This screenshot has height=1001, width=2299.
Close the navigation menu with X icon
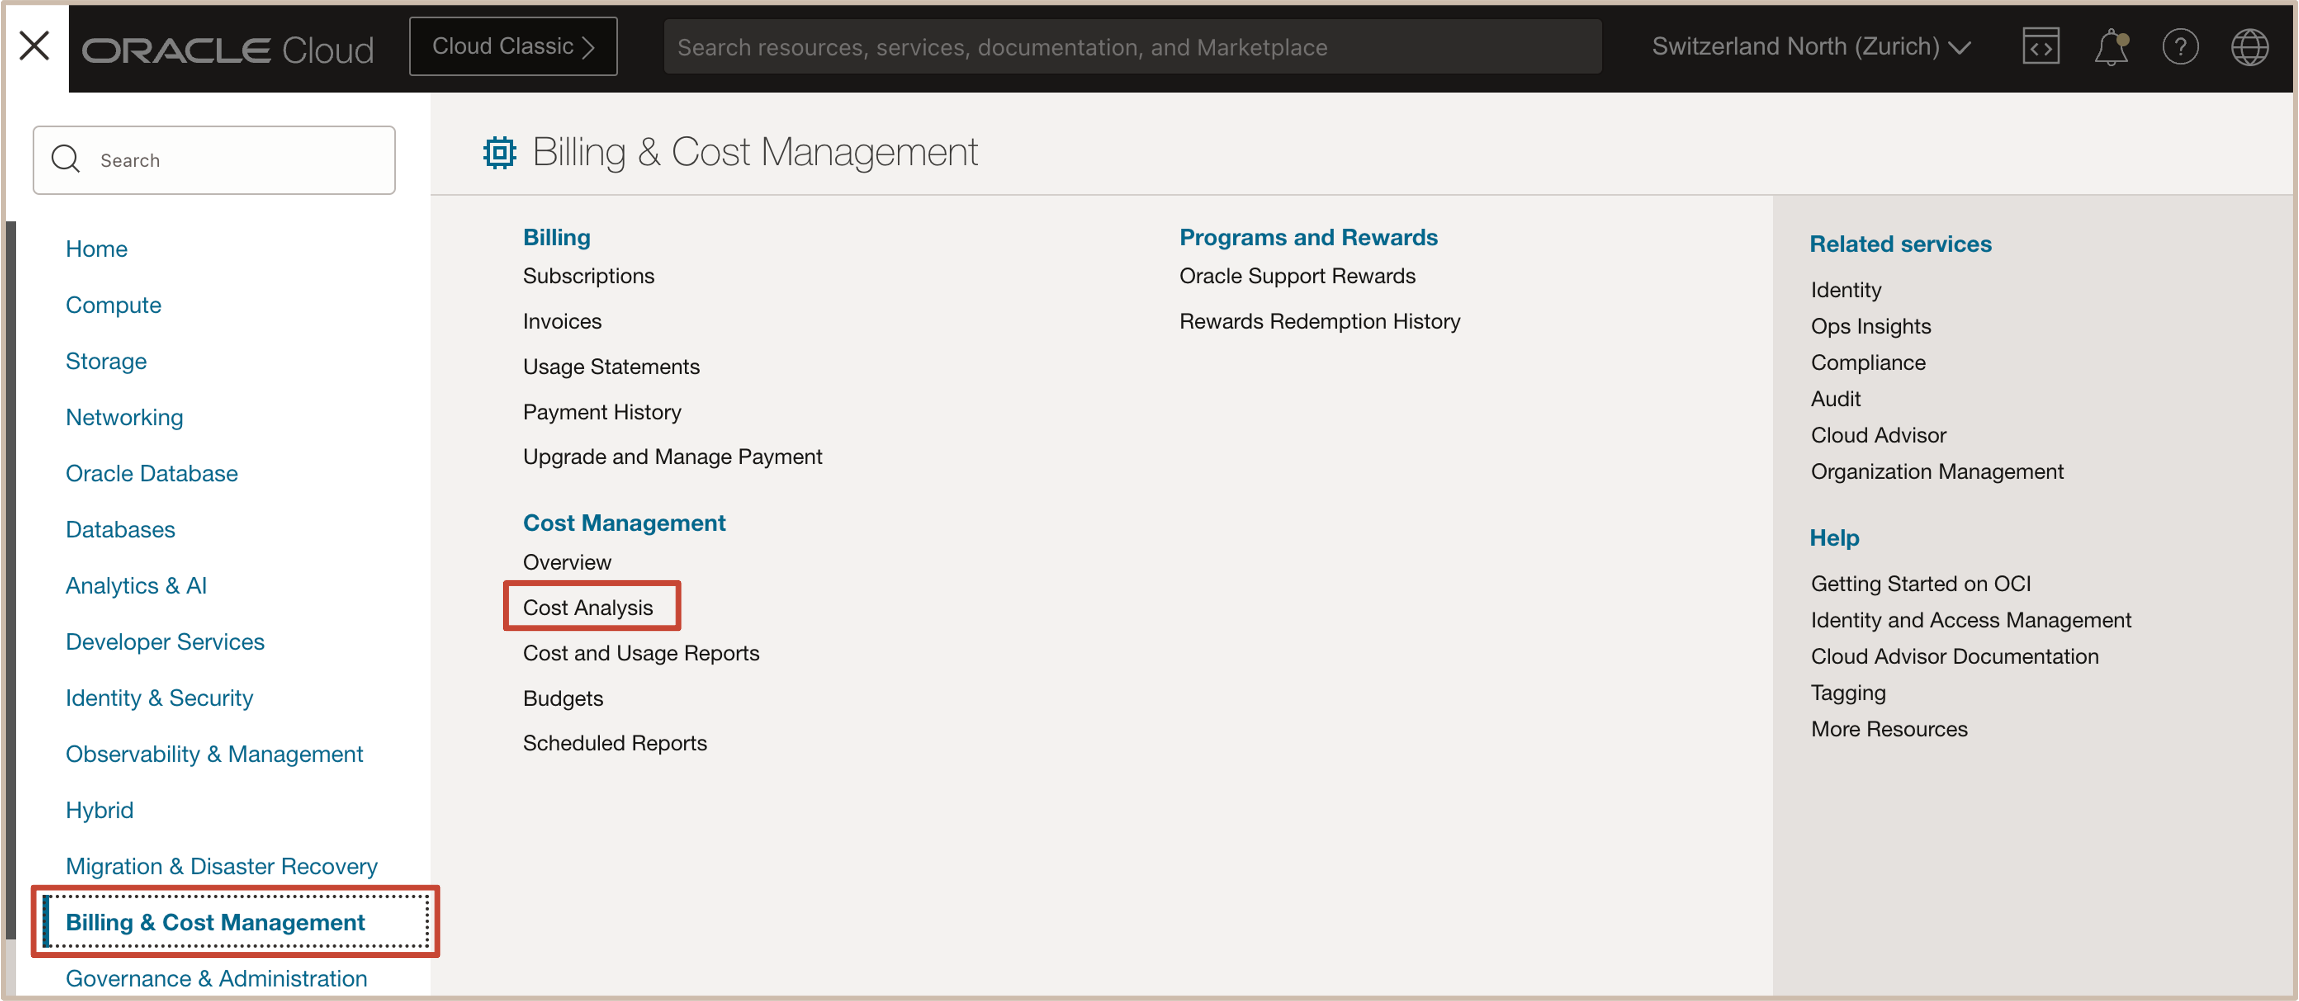point(34,46)
